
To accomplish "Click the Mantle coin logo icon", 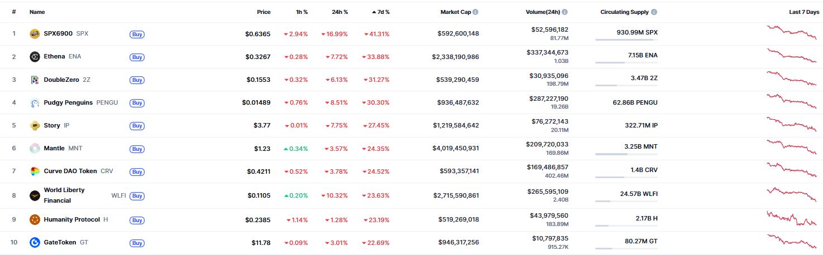I will click(x=35, y=148).
